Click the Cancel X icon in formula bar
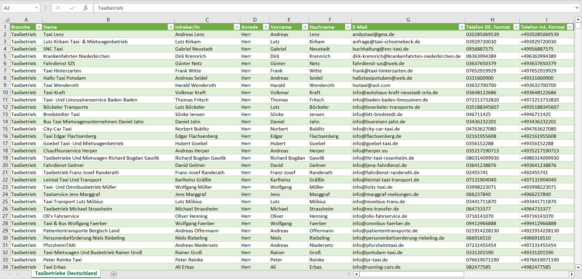582x279 pixels. tap(58, 8)
